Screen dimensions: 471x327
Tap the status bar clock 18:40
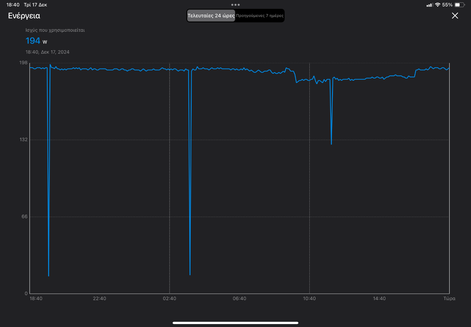[x=13, y=5]
